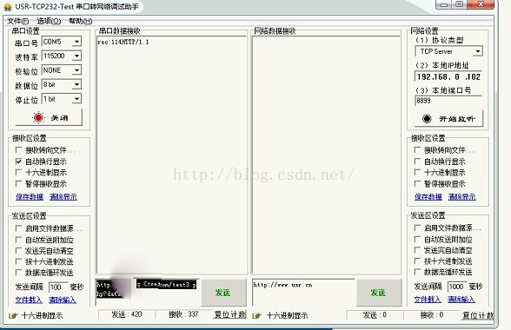
Task: Click network 发送:0 sent counter
Action: (375, 314)
